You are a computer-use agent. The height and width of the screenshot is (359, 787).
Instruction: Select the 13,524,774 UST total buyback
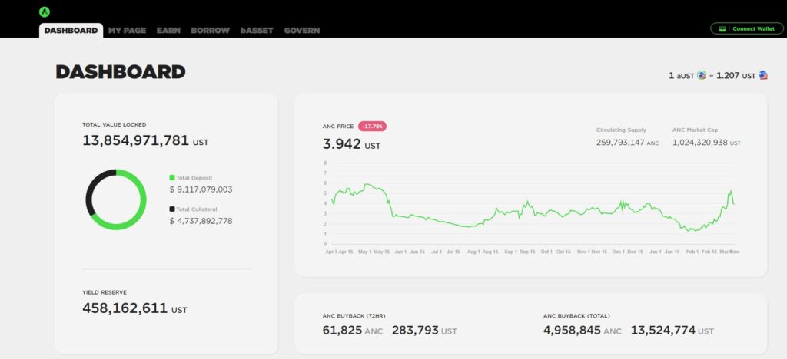coord(663,331)
